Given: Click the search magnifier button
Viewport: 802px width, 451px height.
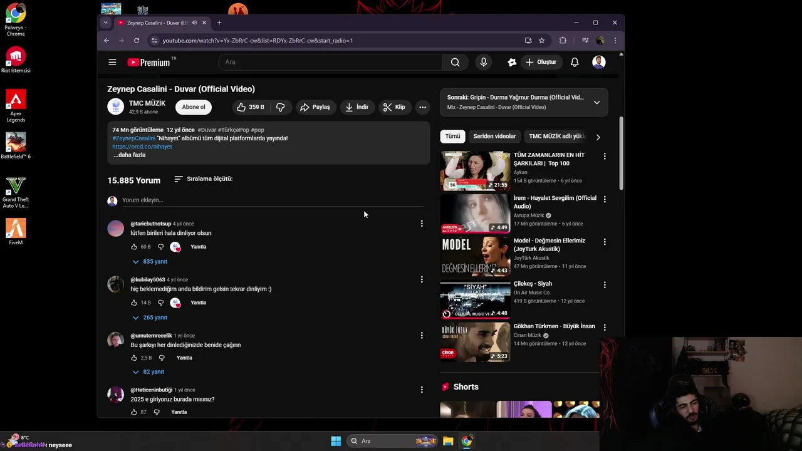Looking at the screenshot, I should 456,62.
